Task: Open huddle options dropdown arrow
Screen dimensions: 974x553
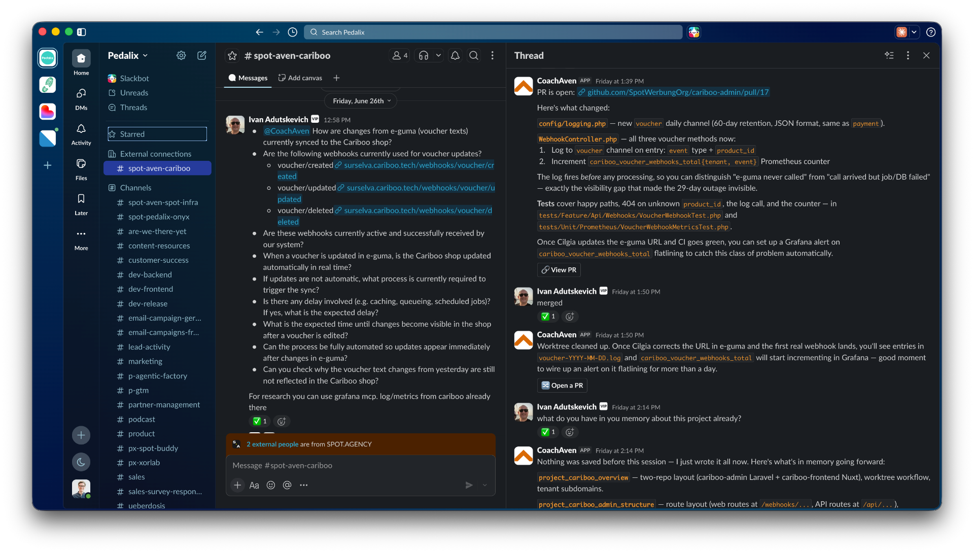Action: (438, 56)
